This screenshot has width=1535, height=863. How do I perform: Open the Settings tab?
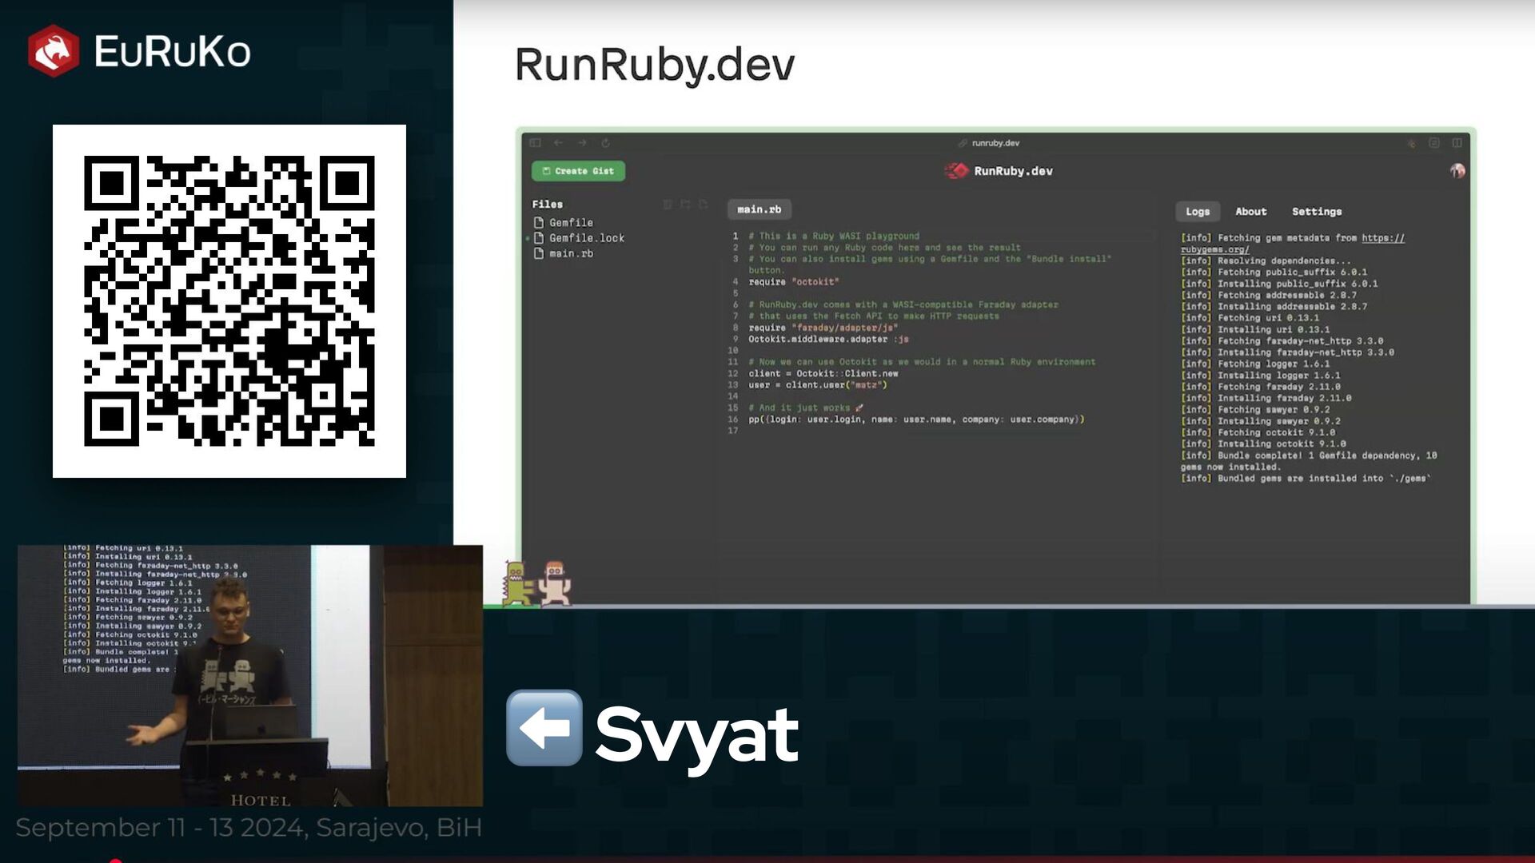[x=1316, y=212]
